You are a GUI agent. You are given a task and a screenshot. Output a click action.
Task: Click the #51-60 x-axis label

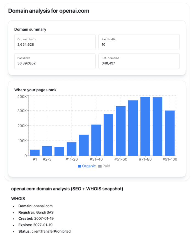coord(121,159)
